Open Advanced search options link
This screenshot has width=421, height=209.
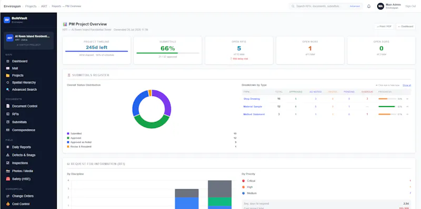[x=355, y=6]
